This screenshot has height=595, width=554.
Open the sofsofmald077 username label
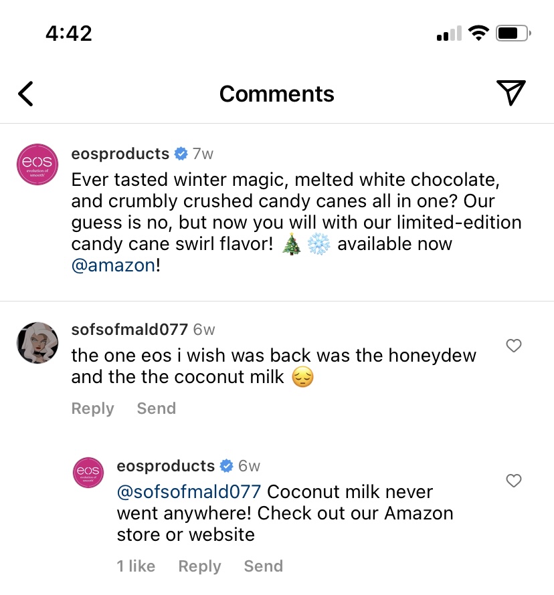click(x=129, y=330)
